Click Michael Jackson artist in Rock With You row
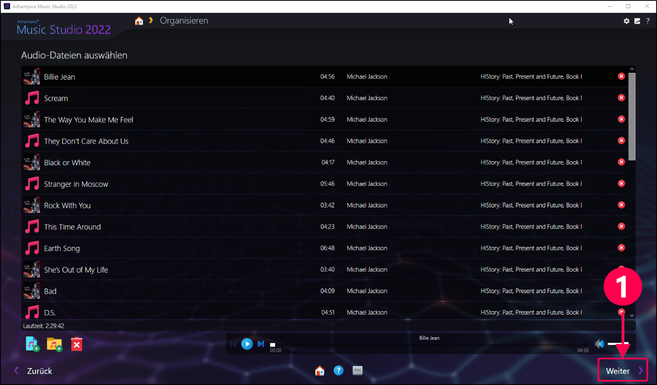657x385 pixels. 367,205
